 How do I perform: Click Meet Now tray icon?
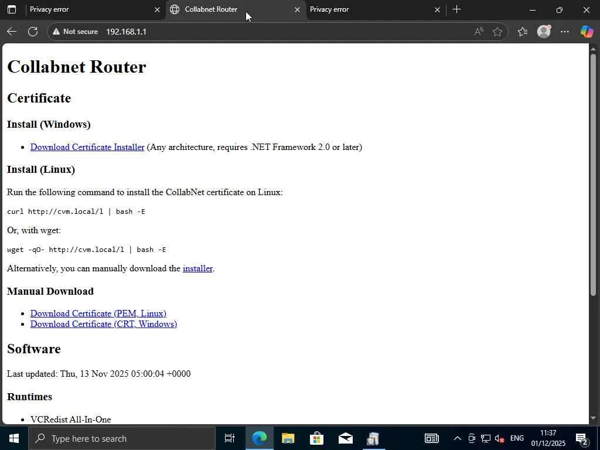point(472,438)
